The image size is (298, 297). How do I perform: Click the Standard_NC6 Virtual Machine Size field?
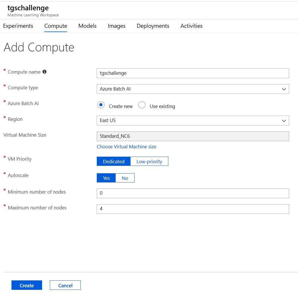[x=193, y=136]
